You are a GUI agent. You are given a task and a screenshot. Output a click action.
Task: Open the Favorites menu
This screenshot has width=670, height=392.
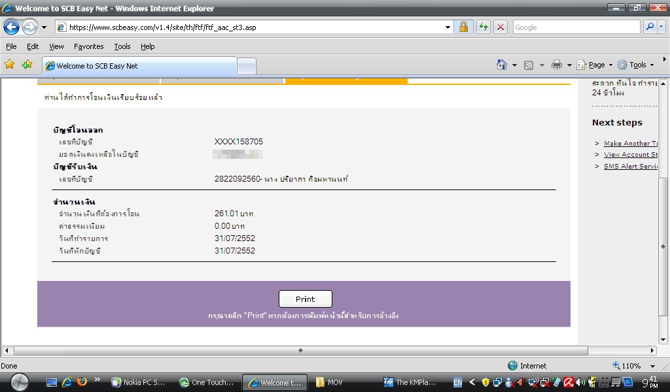88,46
